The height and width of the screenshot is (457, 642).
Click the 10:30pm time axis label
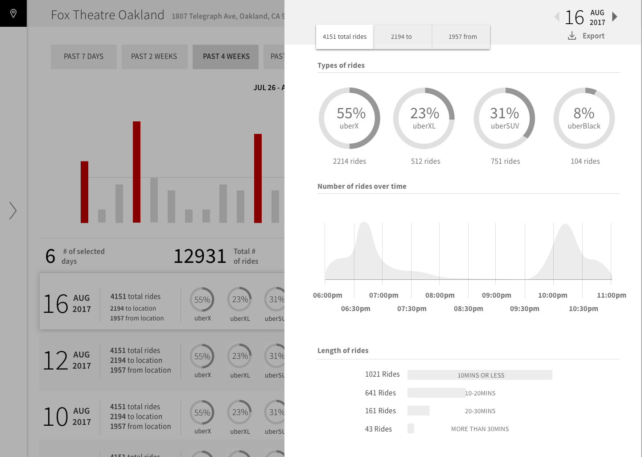click(x=584, y=308)
